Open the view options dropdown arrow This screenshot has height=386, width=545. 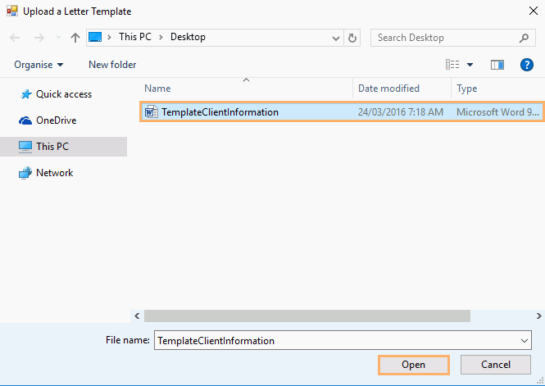470,65
